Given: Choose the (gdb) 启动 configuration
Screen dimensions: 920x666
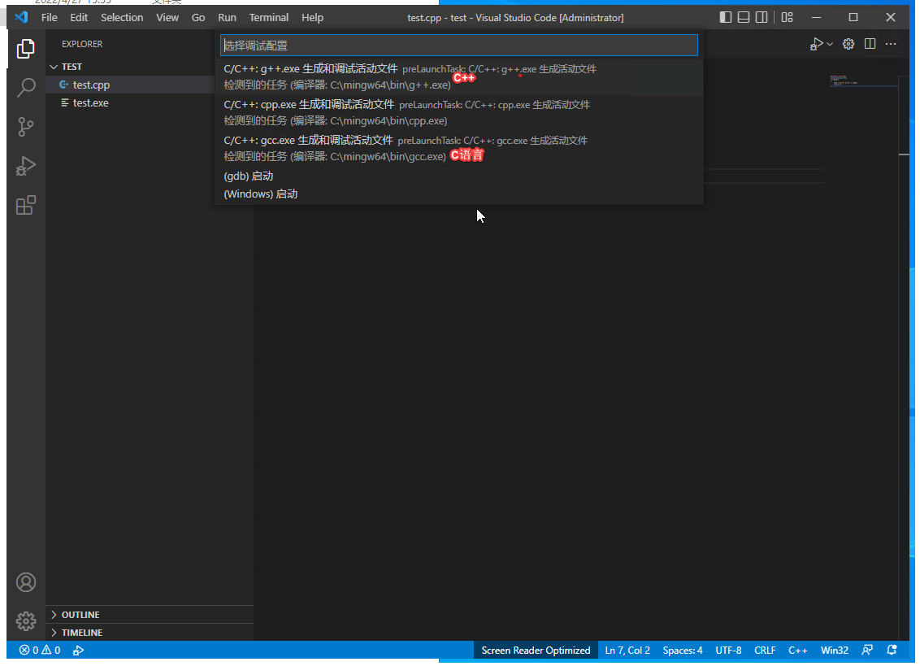Looking at the screenshot, I should click(x=249, y=176).
